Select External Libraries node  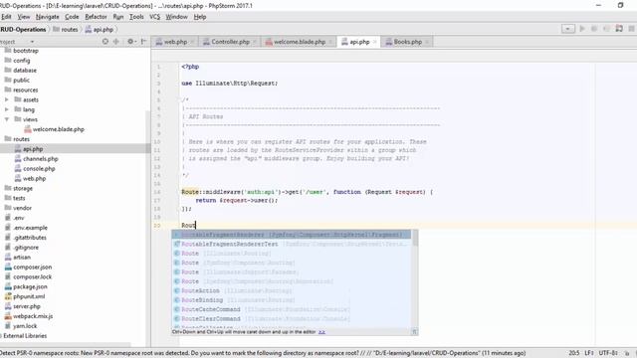point(25,336)
